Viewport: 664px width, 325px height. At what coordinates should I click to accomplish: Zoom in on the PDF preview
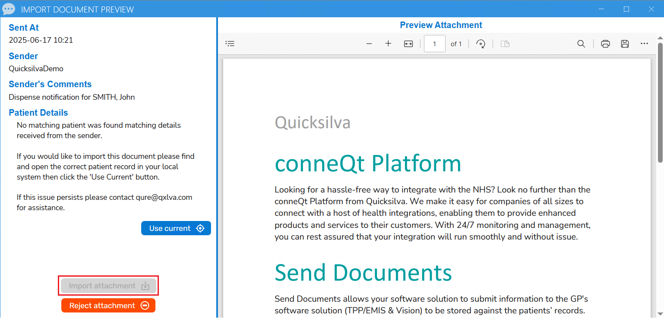(388, 44)
